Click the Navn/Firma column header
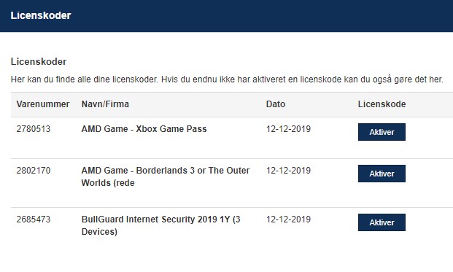This screenshot has height=272, width=453. tap(105, 104)
